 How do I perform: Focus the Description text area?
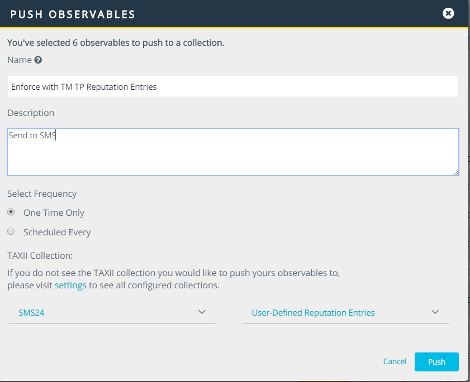[232, 152]
